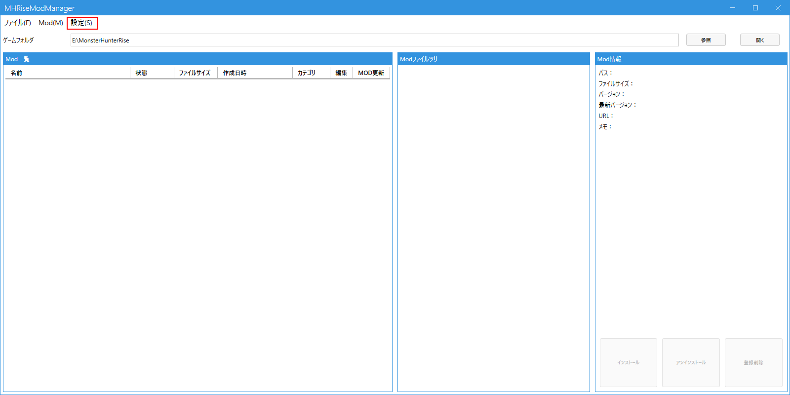Image resolution: width=790 pixels, height=395 pixels.
Task: Sort by the カテゴリ column header
Action: click(311, 73)
